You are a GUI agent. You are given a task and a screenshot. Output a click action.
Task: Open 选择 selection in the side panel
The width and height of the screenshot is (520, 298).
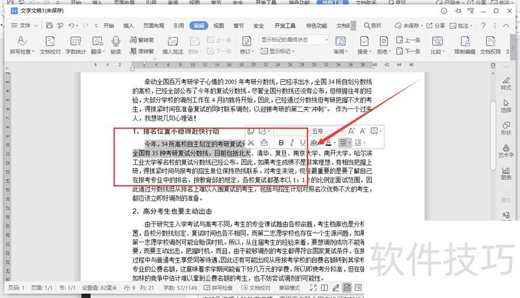coord(506,106)
